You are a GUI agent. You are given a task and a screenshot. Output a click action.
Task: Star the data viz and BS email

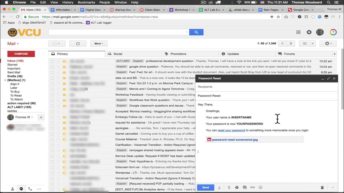58,78
